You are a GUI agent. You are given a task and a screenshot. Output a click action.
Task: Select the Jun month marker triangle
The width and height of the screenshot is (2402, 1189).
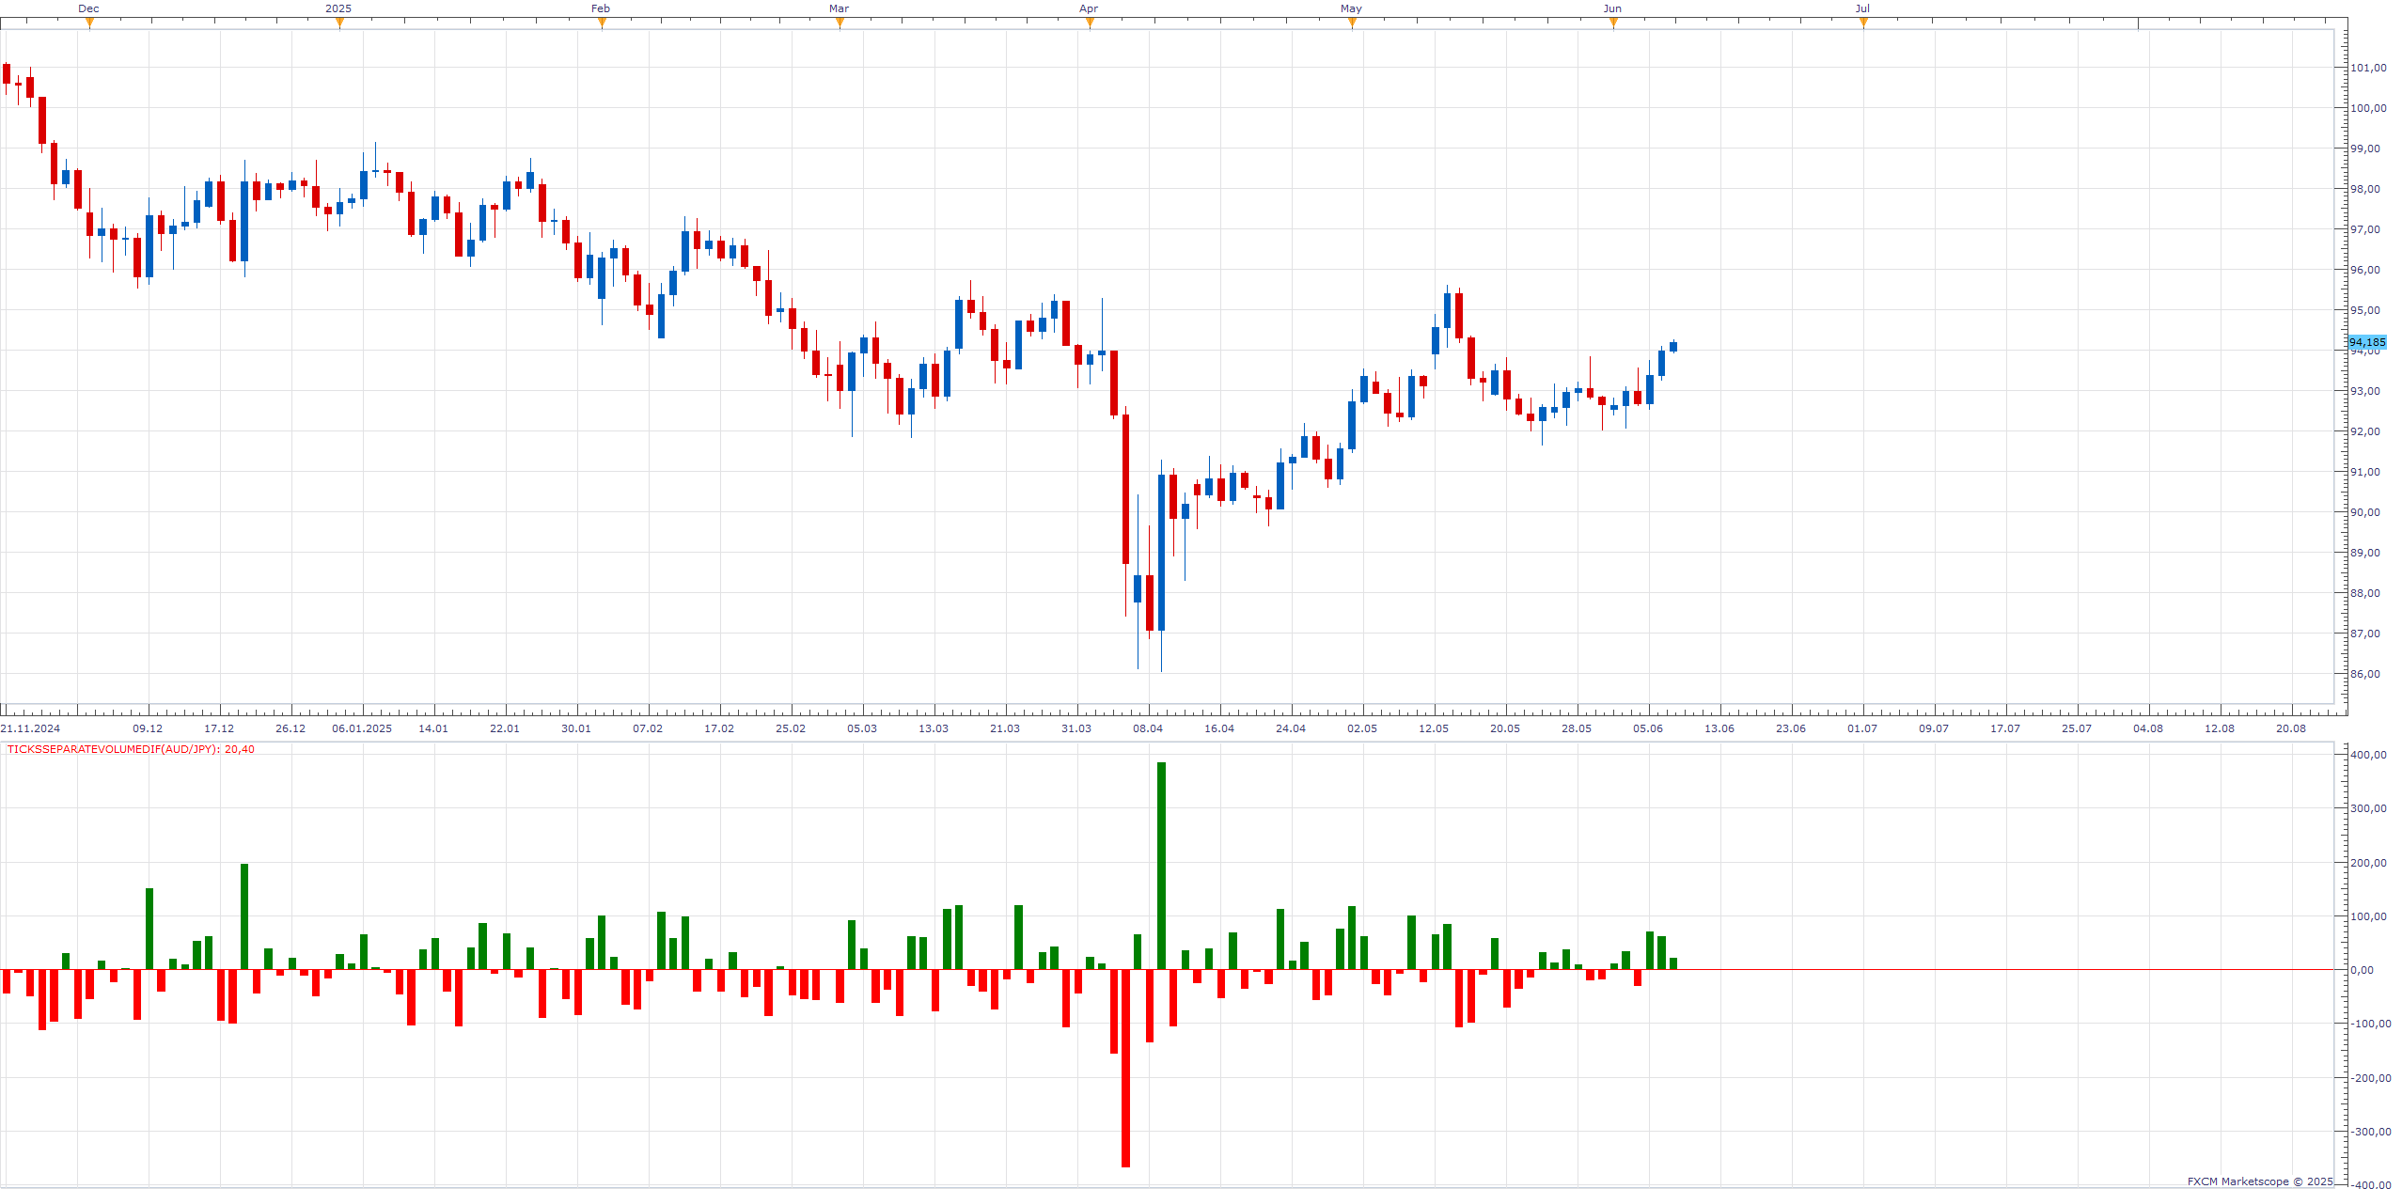(1613, 23)
